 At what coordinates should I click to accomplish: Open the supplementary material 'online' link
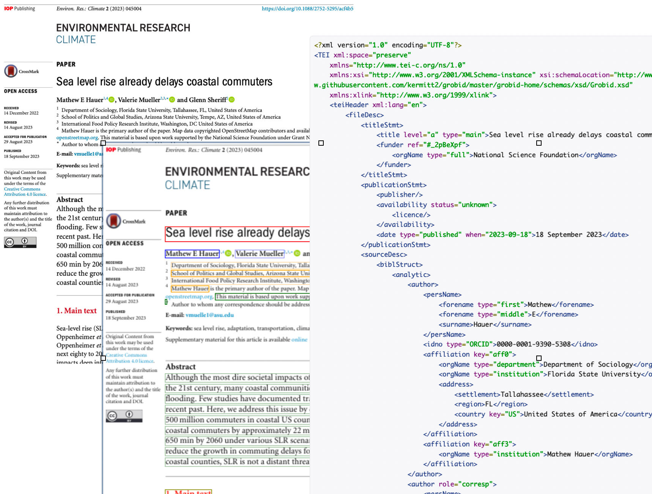pos(299,340)
